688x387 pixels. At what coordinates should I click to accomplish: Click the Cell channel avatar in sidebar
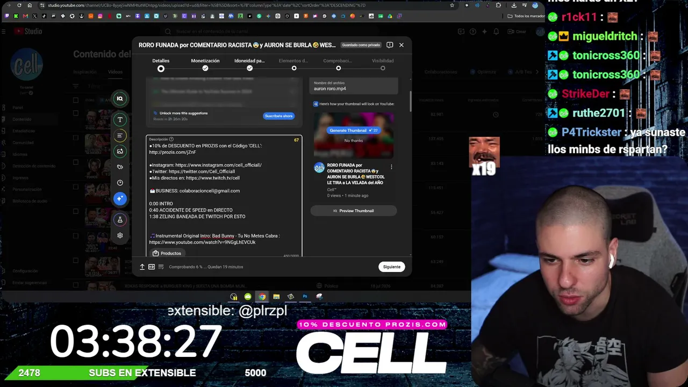pyautogui.click(x=26, y=66)
